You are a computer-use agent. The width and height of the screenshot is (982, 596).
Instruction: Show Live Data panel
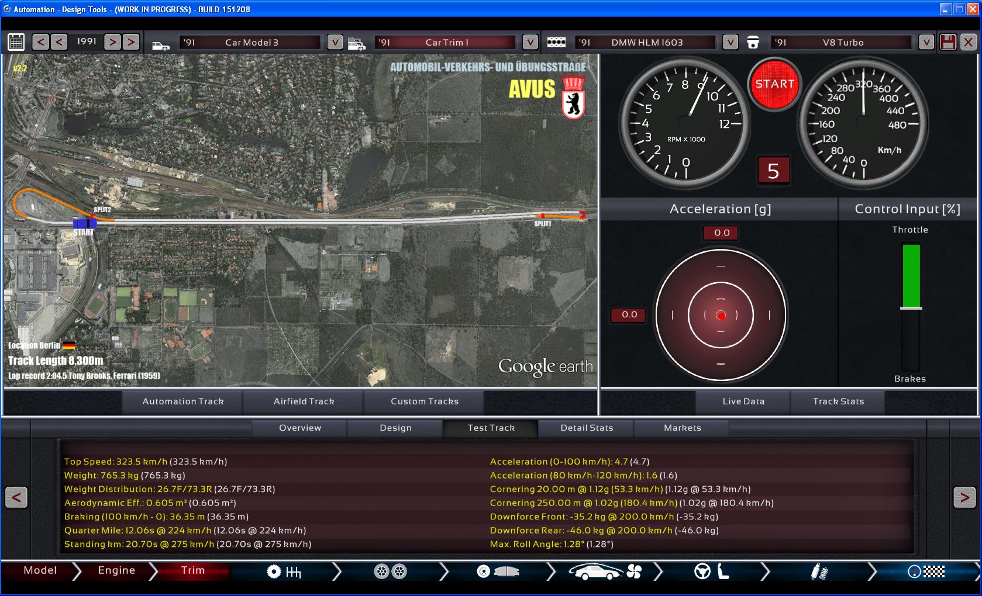click(743, 401)
